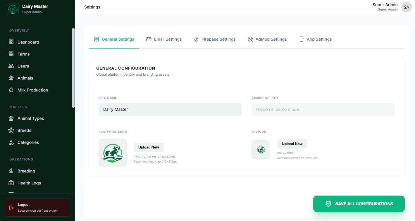The height and width of the screenshot is (221, 415).
Task: Click the Users sidebar icon
Action: (x=11, y=66)
